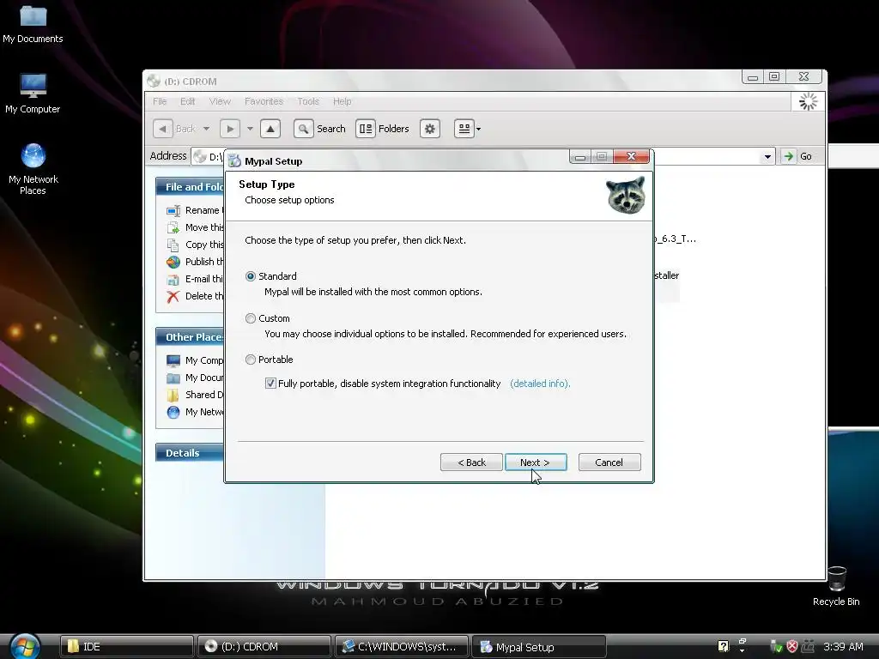Image resolution: width=879 pixels, height=659 pixels.
Task: Click the Mypal Setup title bar icon
Action: click(x=234, y=160)
